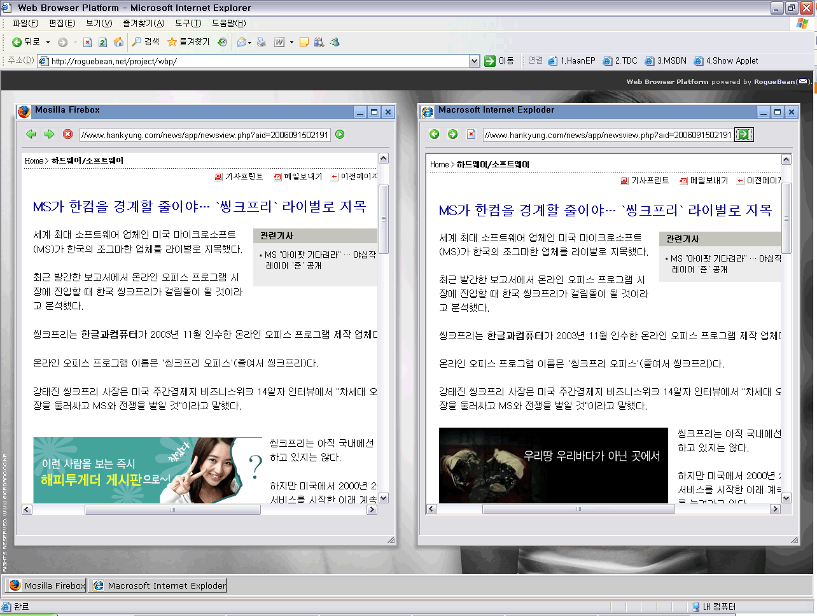Open the Edit with Word dropdown arrow

pyautogui.click(x=291, y=43)
